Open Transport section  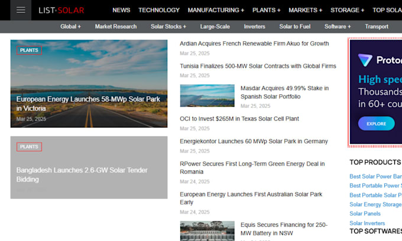(377, 27)
